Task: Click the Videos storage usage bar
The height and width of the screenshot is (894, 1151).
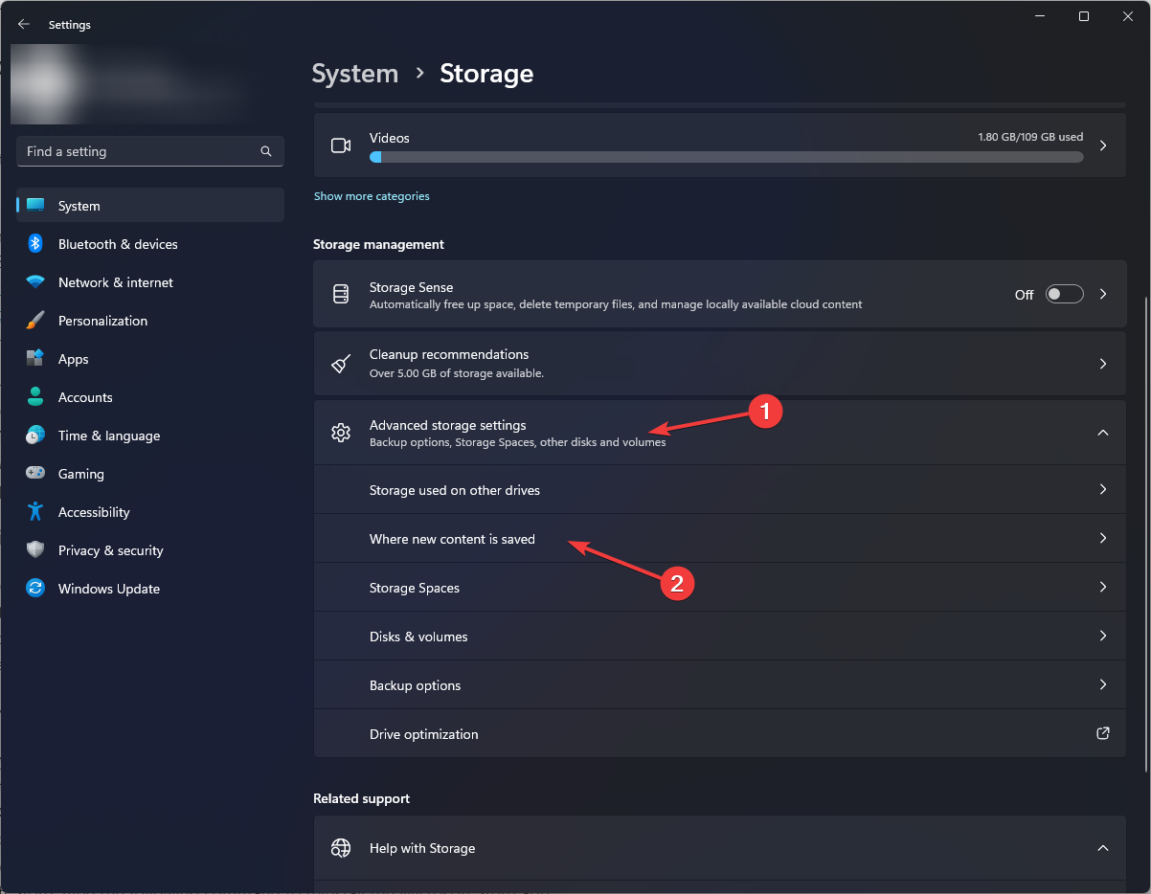Action: [726, 157]
